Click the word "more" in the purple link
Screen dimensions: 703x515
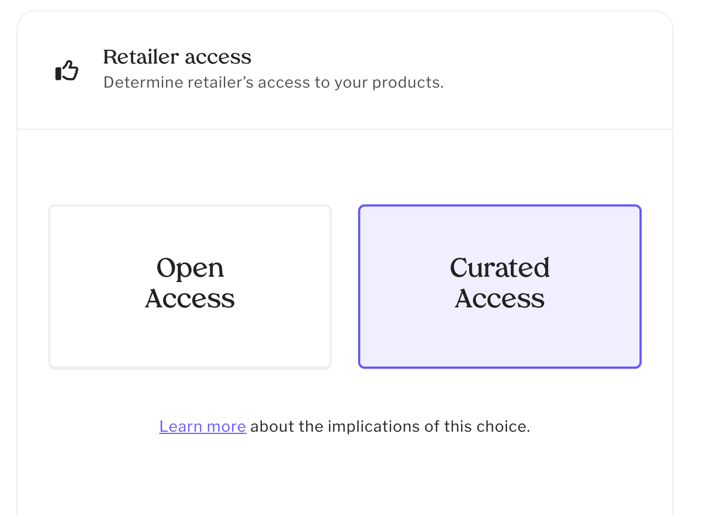click(226, 426)
